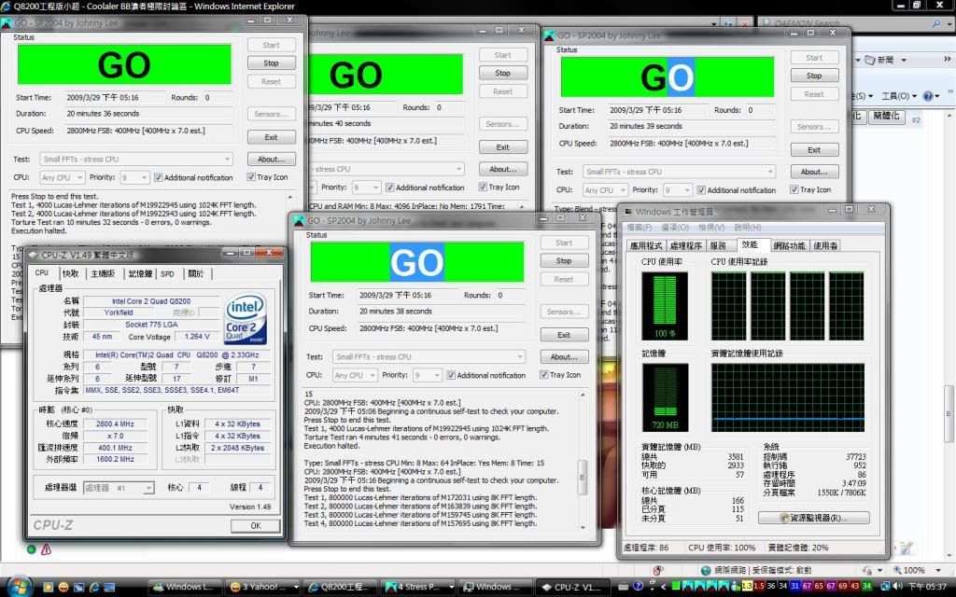The height and width of the screenshot is (597, 956).
Task: Click About in the 36-seconds SP2004 window
Action: [x=272, y=159]
